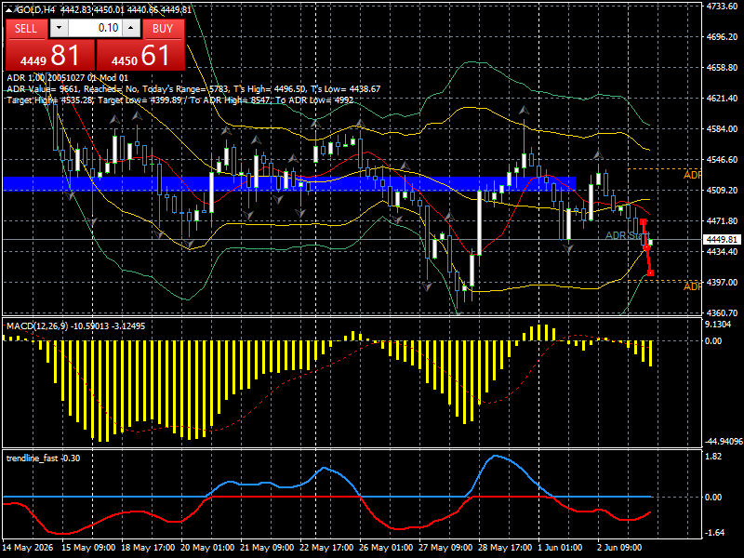
Task: Click the red BUY button
Action: [163, 29]
